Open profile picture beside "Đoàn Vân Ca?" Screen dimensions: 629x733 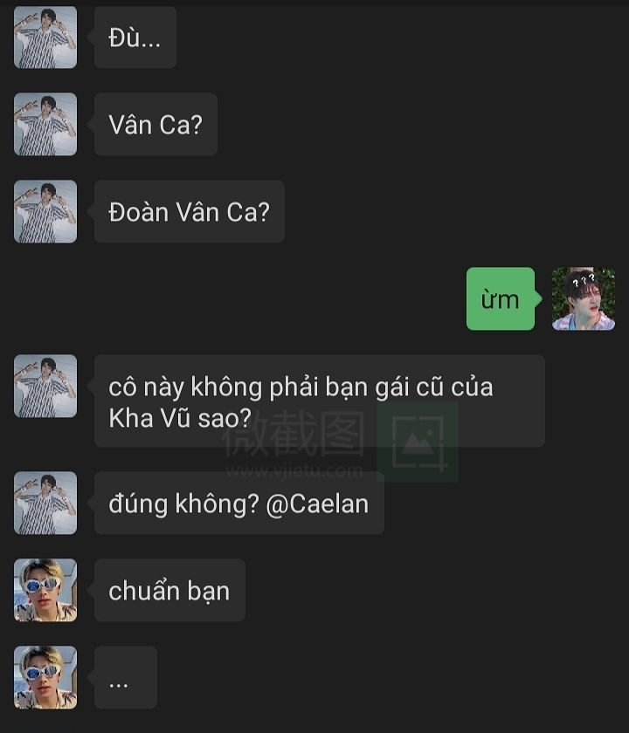click(45, 211)
